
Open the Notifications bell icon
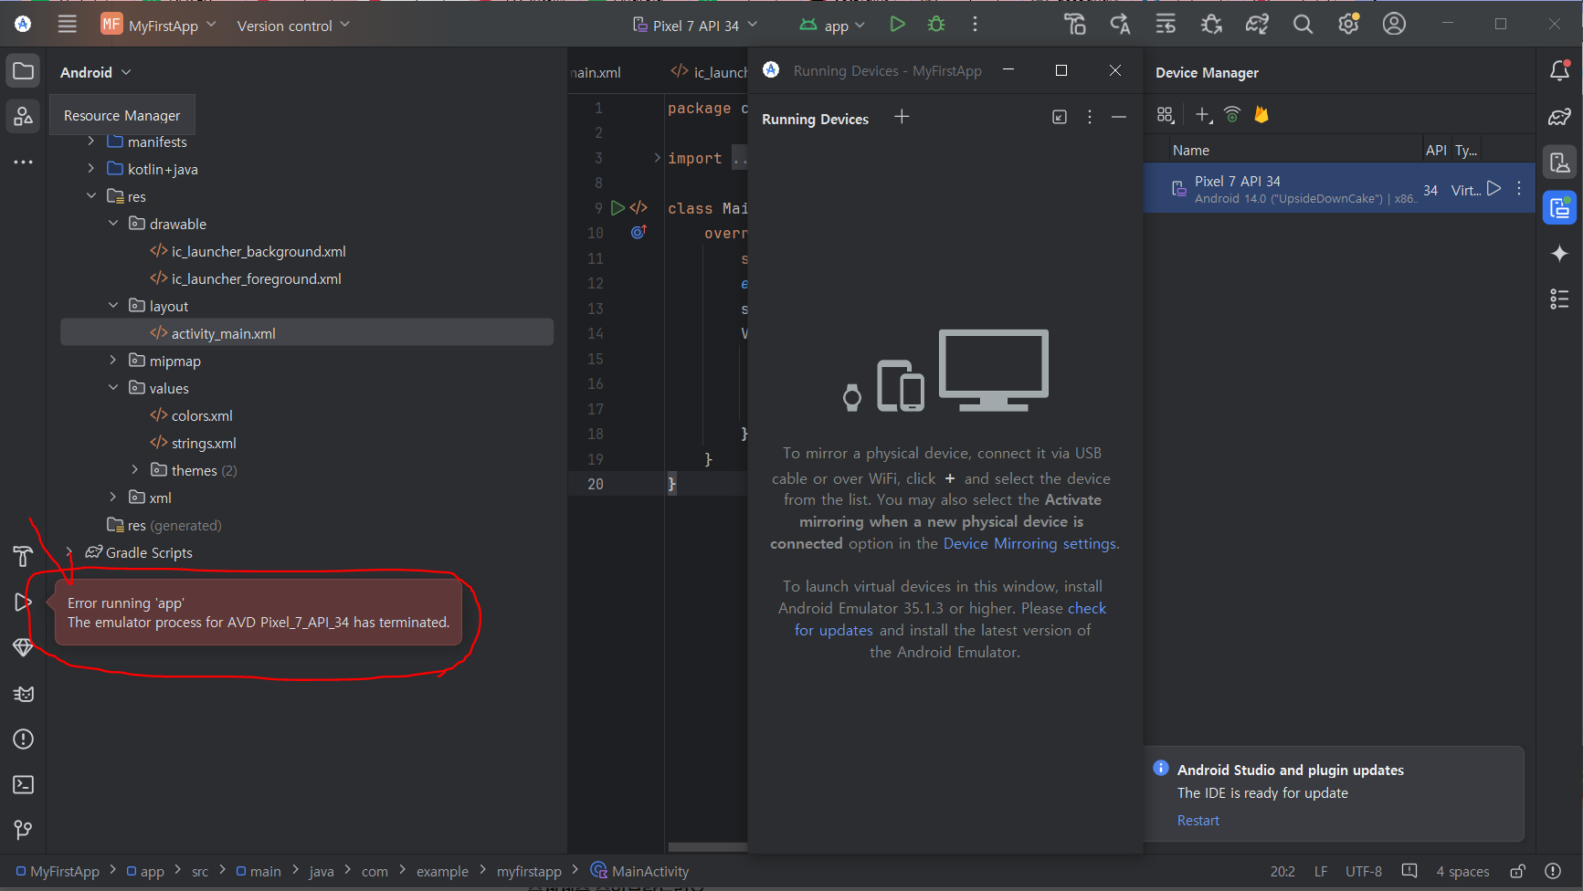(1559, 71)
